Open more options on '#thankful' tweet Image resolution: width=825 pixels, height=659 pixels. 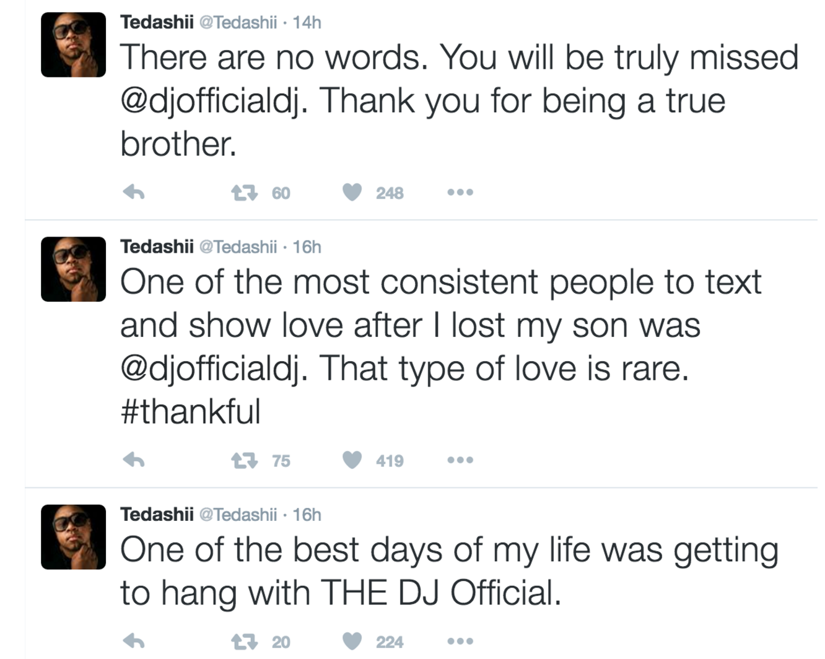[460, 460]
